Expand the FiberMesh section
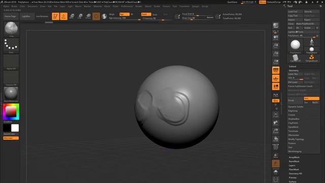 click(294, 169)
